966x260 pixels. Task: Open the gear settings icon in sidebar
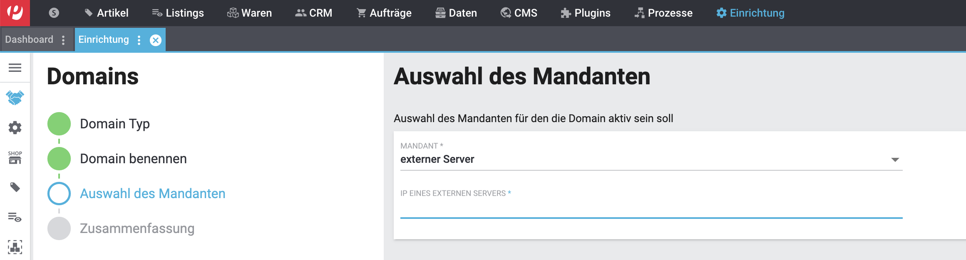(15, 128)
